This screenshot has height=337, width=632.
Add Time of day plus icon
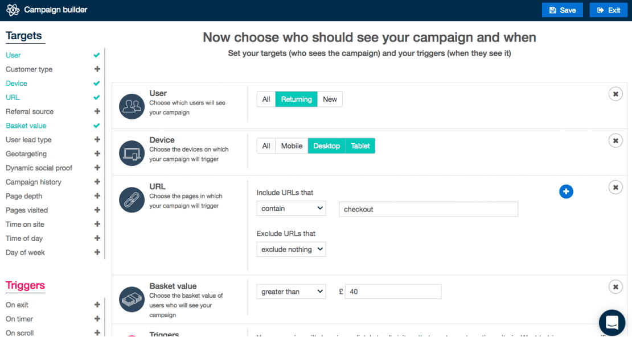tap(97, 238)
